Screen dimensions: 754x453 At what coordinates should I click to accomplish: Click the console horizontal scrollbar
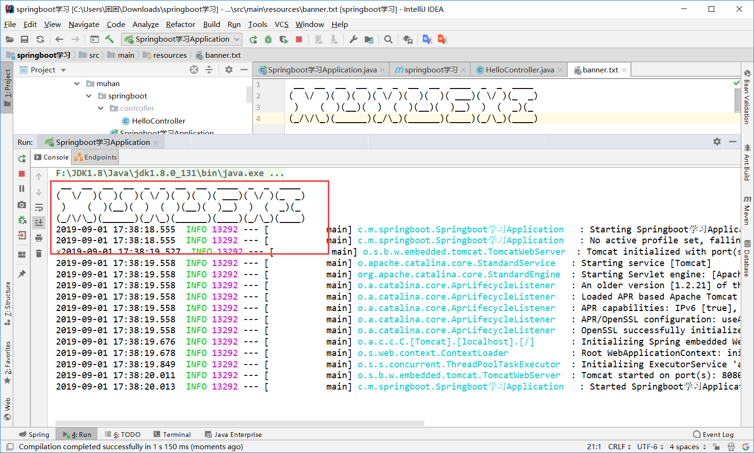click(239, 424)
